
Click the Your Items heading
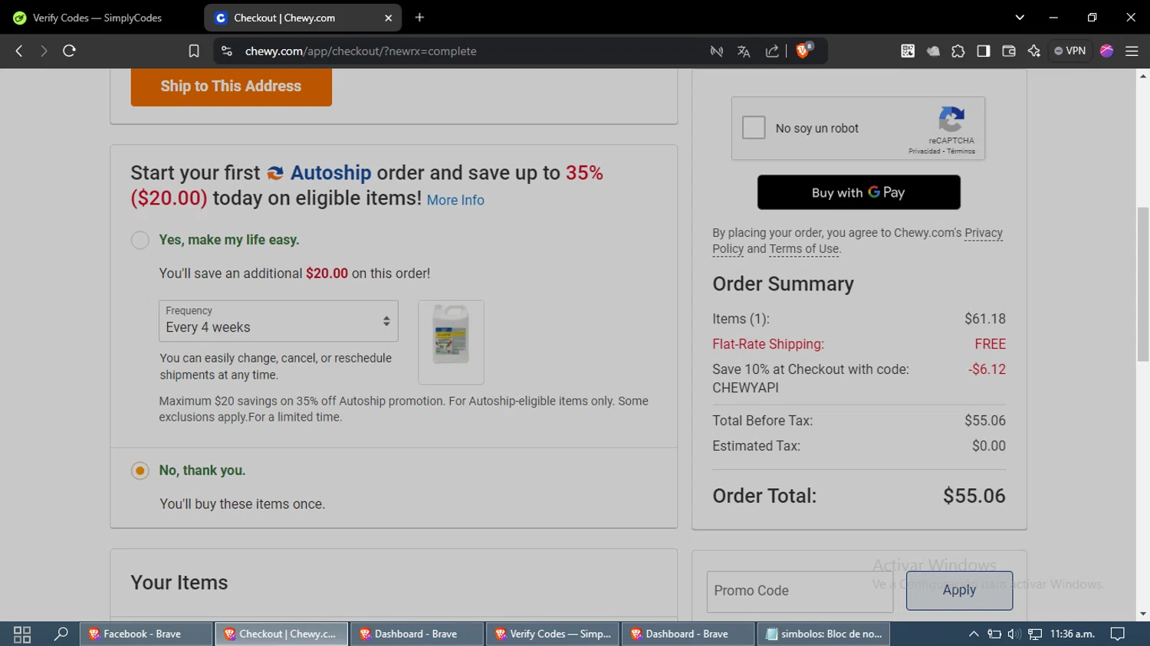[x=179, y=583]
